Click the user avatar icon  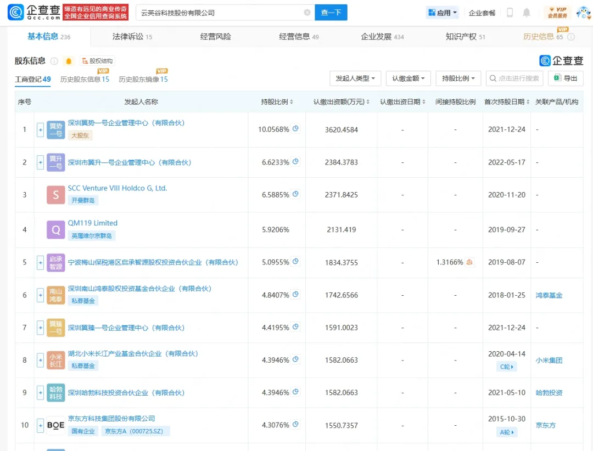click(x=584, y=13)
